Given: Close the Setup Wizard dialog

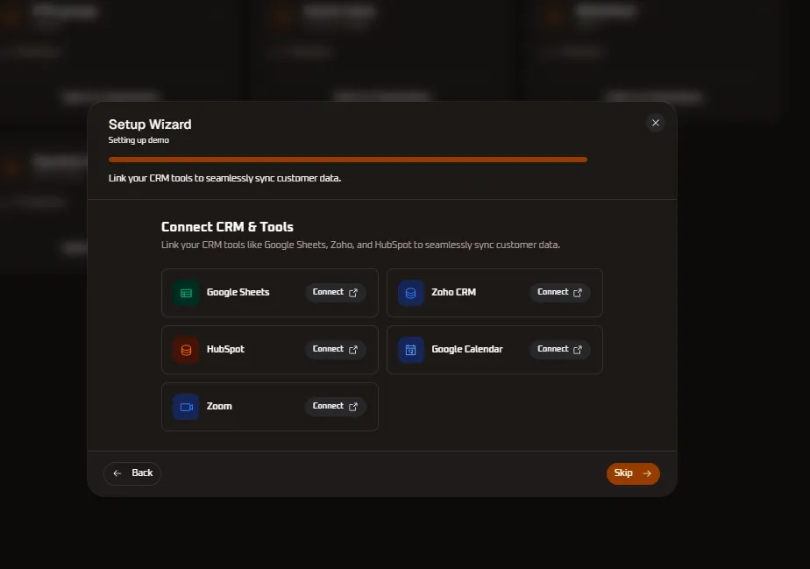Looking at the screenshot, I should click(656, 123).
